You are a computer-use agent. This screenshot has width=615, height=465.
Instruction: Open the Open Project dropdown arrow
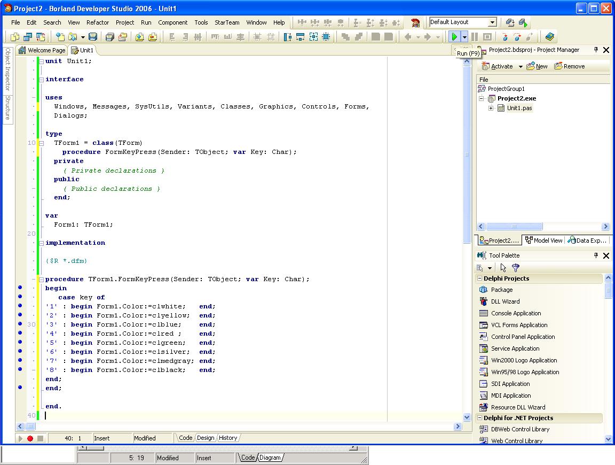click(x=83, y=37)
